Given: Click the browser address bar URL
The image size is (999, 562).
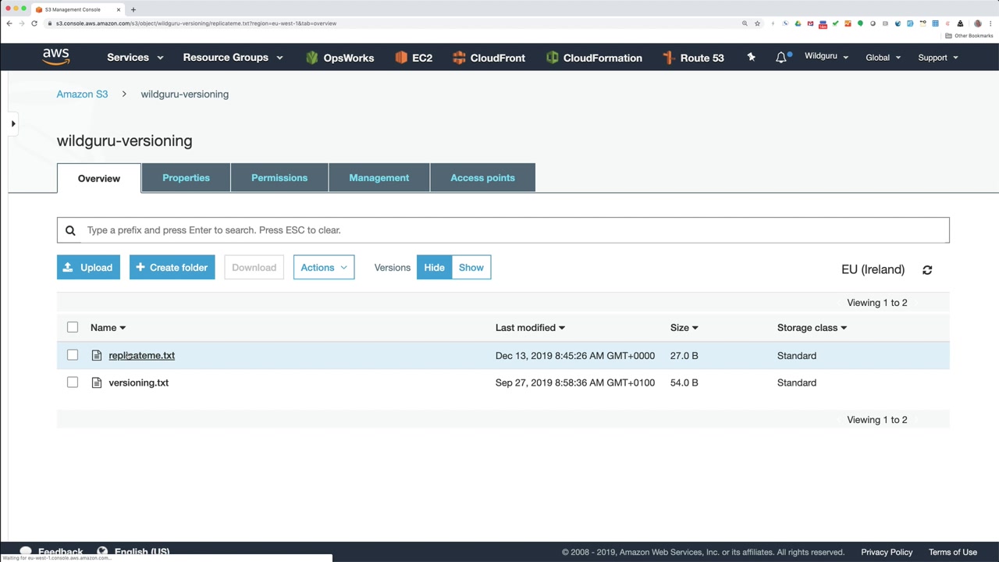Looking at the screenshot, I should point(196,23).
